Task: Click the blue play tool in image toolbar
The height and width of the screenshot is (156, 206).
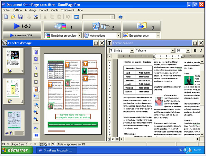Action: click(x=36, y=128)
